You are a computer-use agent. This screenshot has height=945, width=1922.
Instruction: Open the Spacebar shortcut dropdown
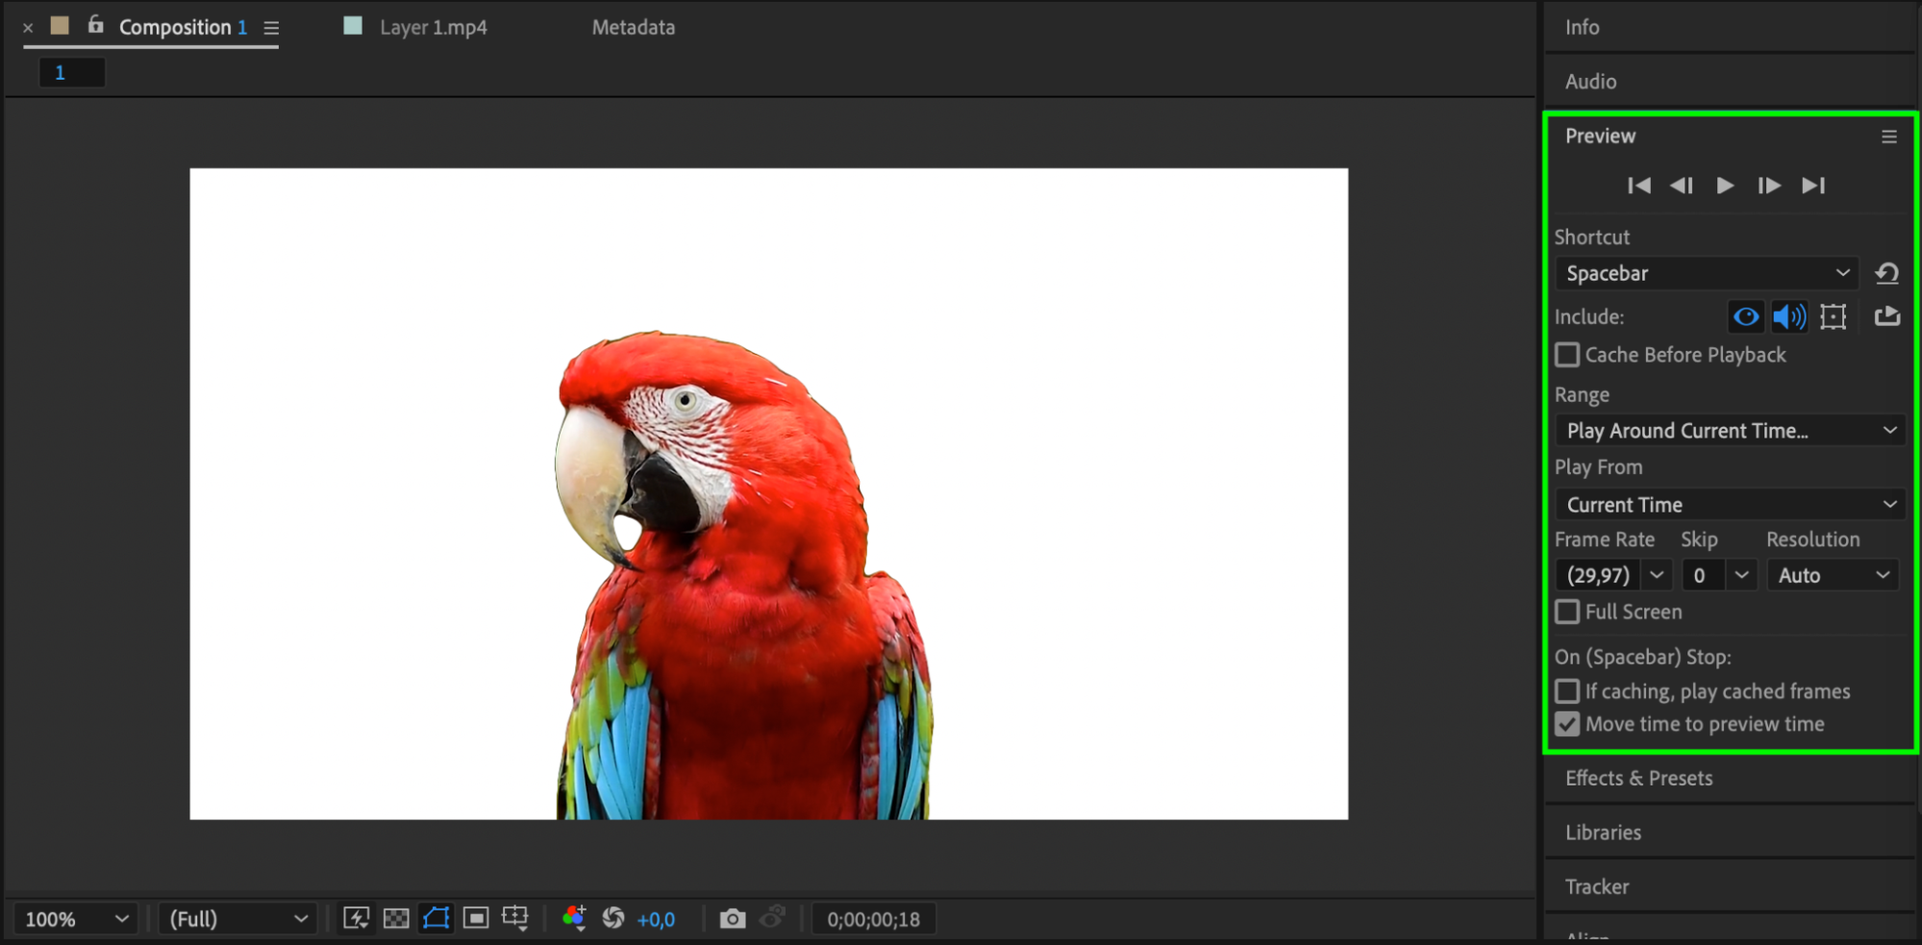[1706, 274]
